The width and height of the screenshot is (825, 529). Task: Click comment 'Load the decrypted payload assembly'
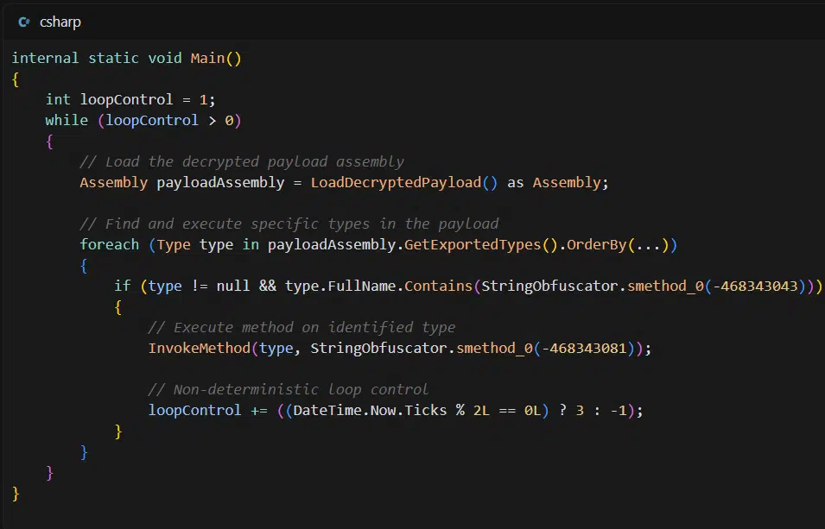tap(242, 161)
